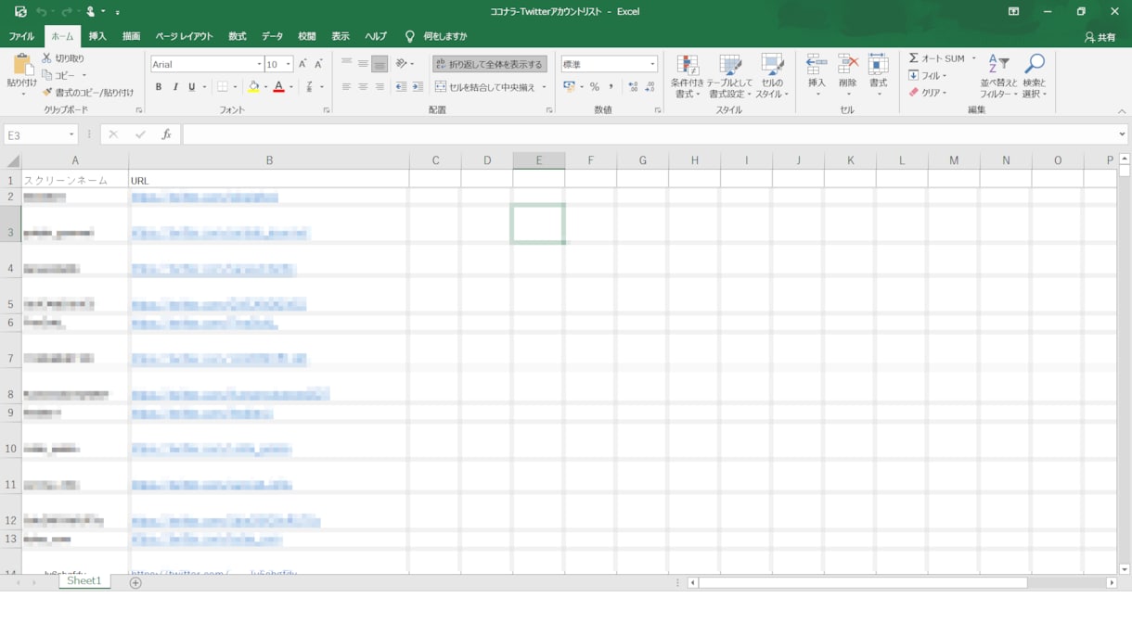Click the 共有 (Share) button
The height and width of the screenshot is (636, 1132).
point(1100,37)
